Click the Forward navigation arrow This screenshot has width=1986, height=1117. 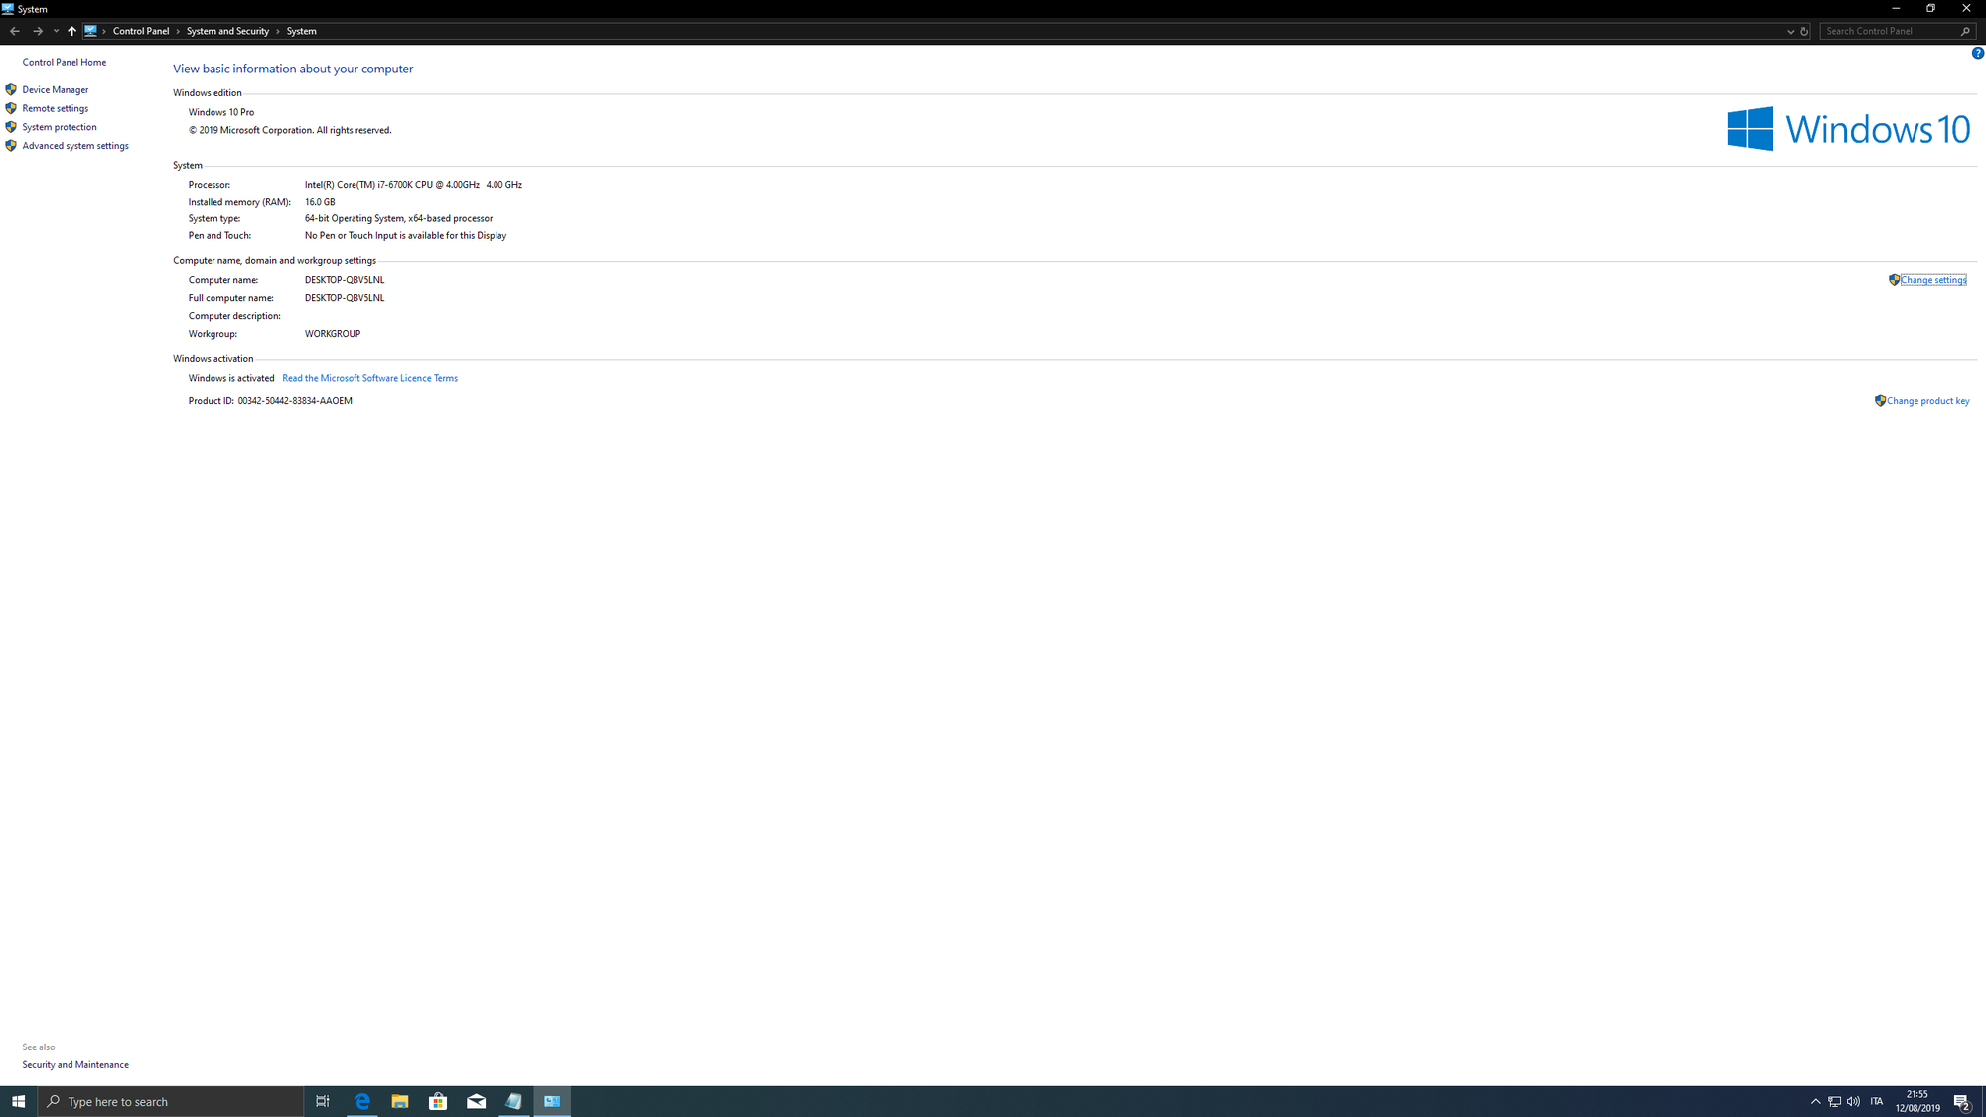(x=38, y=31)
